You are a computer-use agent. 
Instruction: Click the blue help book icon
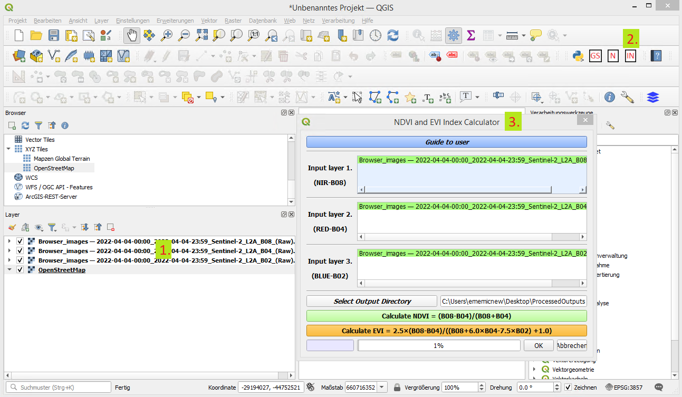point(656,55)
